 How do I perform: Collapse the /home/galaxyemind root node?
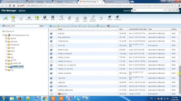(x=3, y=35)
